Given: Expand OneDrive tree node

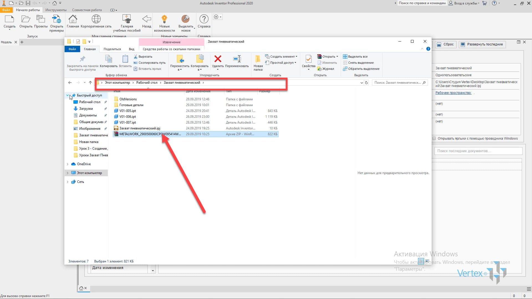Looking at the screenshot, I should (67, 164).
